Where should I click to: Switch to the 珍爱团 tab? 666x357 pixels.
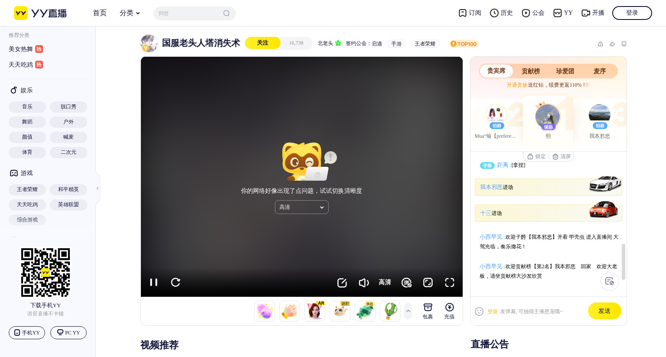pyautogui.click(x=565, y=71)
